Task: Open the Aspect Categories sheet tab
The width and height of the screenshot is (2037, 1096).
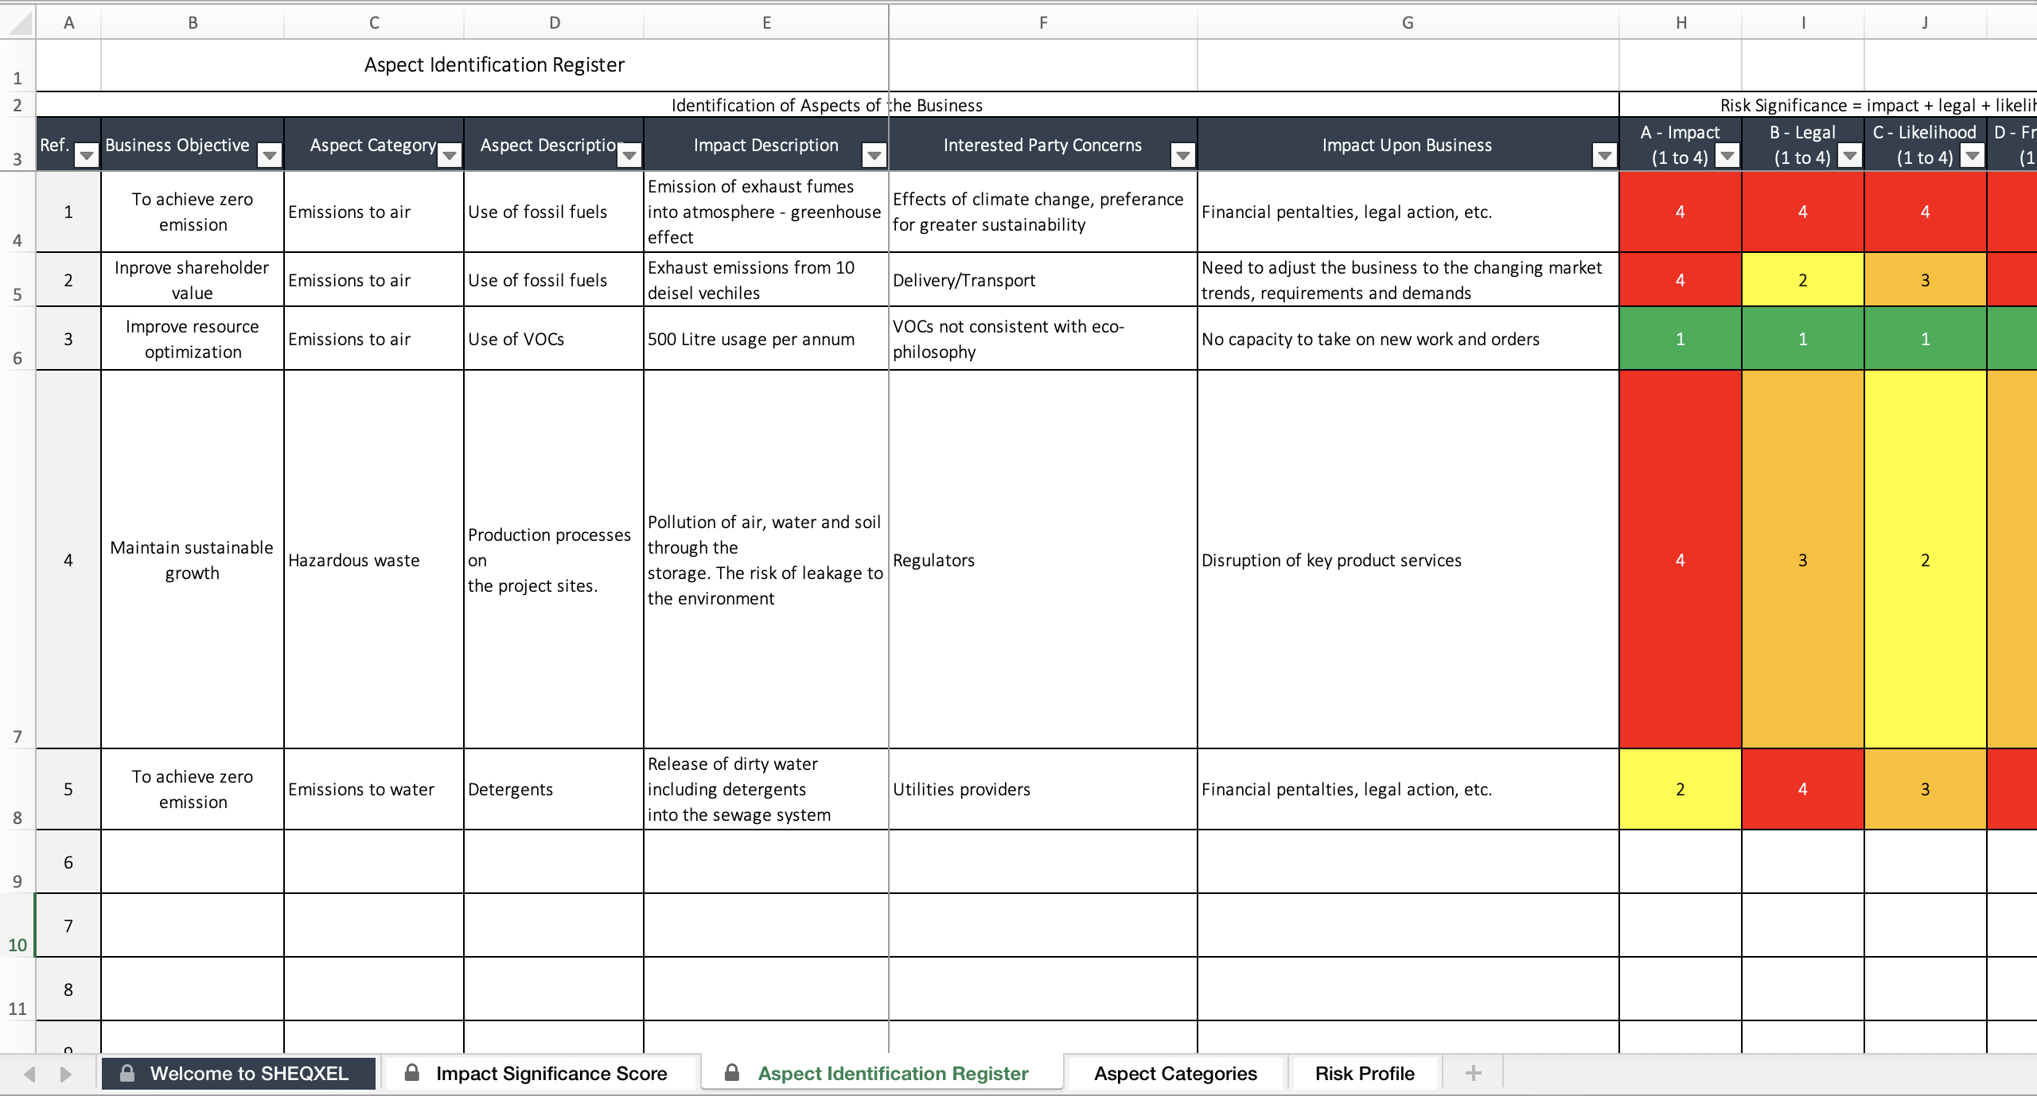Action: pyautogui.click(x=1175, y=1073)
